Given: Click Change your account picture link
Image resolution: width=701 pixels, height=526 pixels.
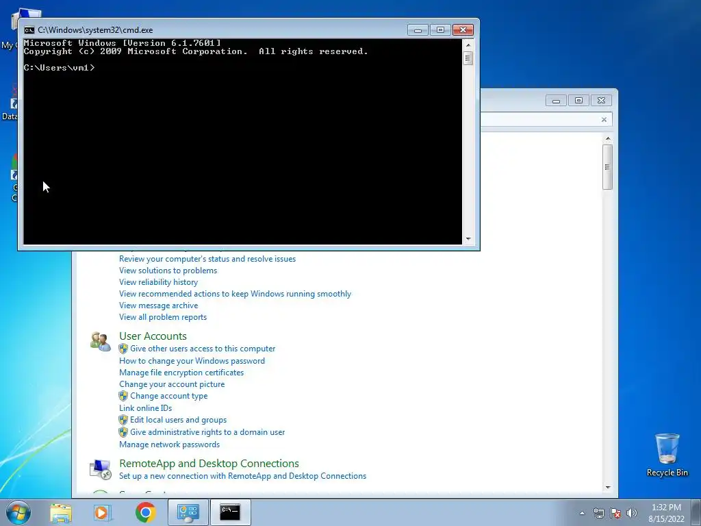Looking at the screenshot, I should click(172, 384).
